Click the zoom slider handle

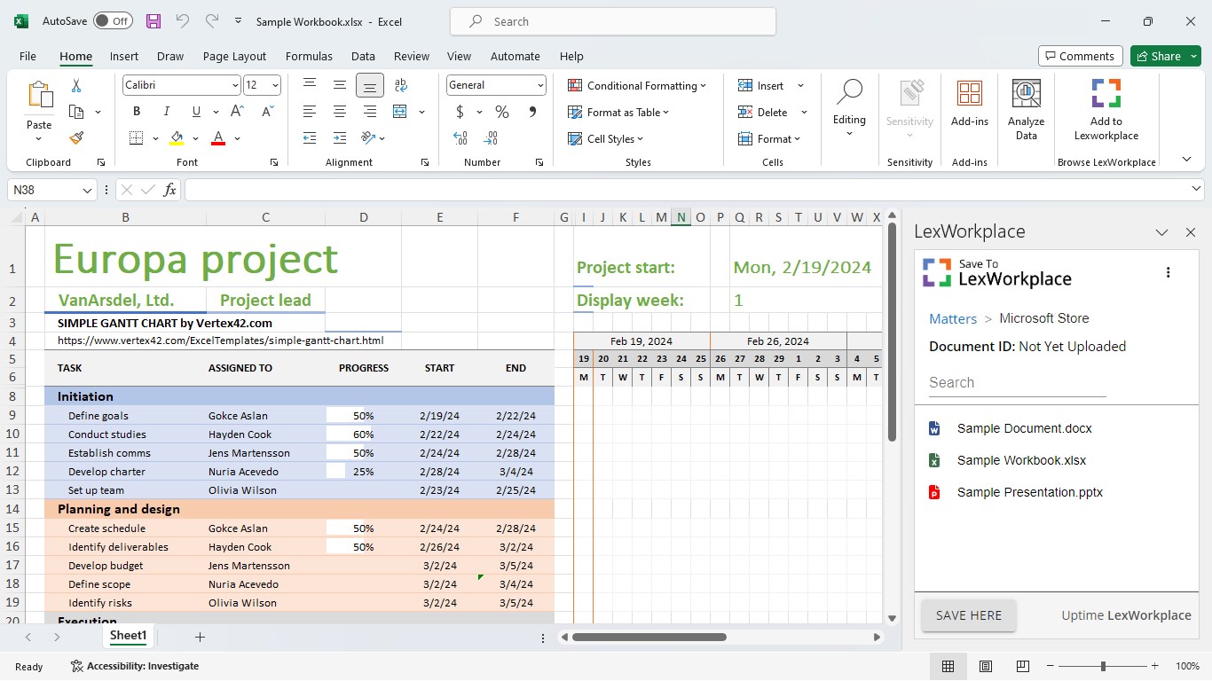coord(1103,666)
